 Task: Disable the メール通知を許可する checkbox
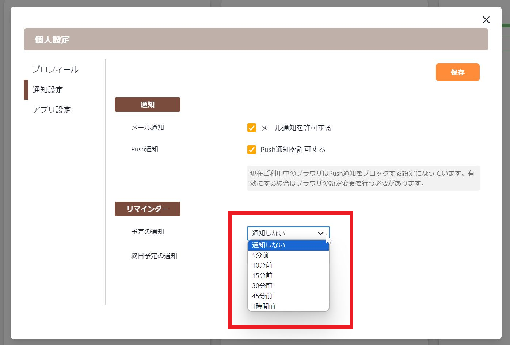[251, 128]
